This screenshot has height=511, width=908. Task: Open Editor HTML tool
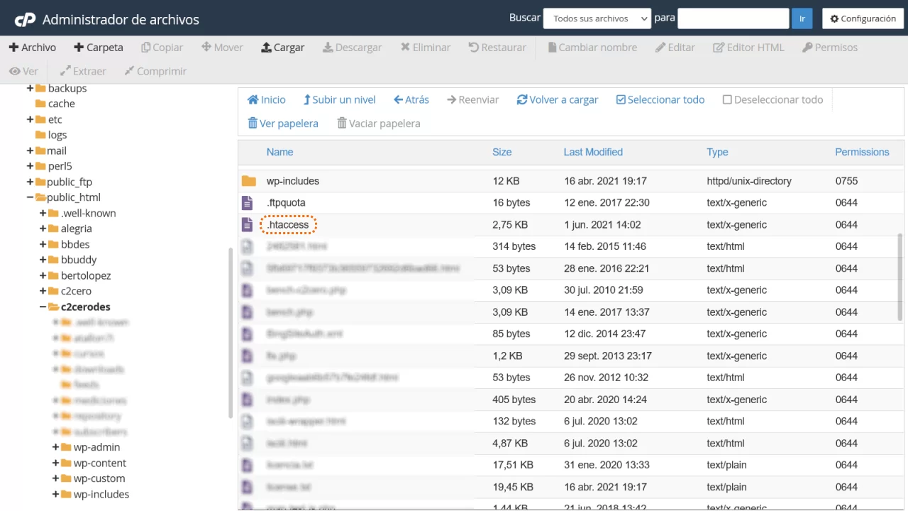pos(749,48)
